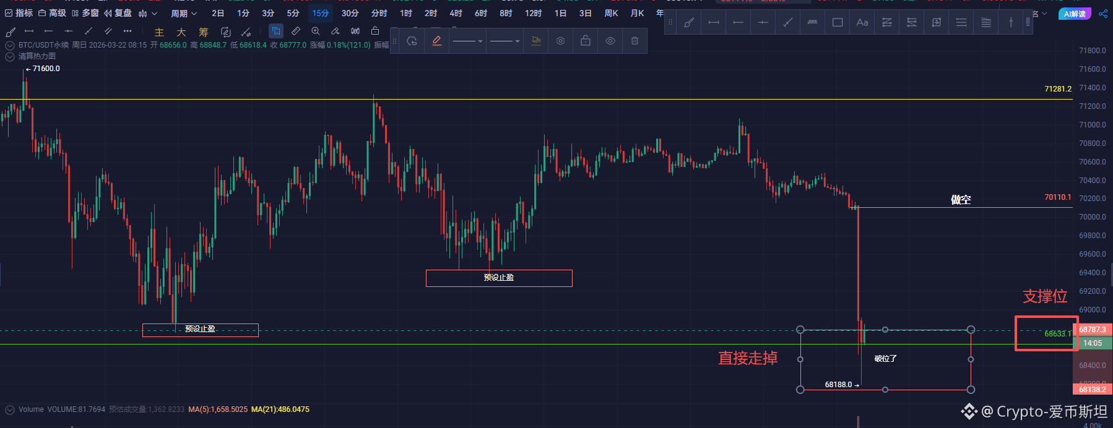This screenshot has height=428, width=1113.
Task: Select the brush drawing tool in top-left toolbar
Action: [x=11, y=31]
